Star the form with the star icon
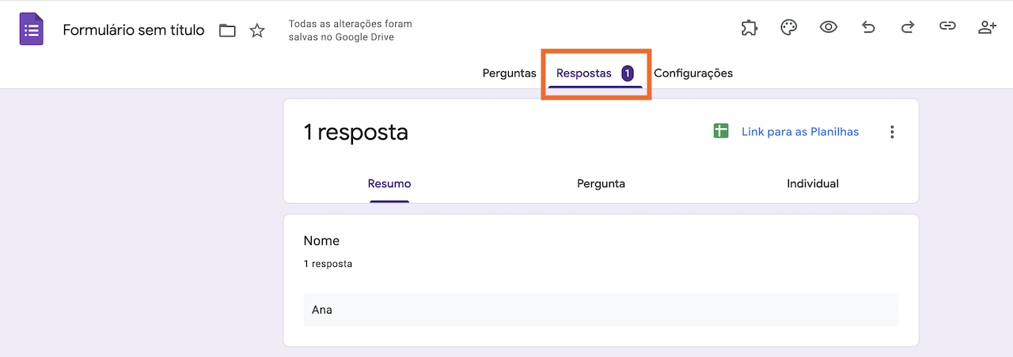Image resolution: width=1013 pixels, height=357 pixels. pyautogui.click(x=257, y=31)
